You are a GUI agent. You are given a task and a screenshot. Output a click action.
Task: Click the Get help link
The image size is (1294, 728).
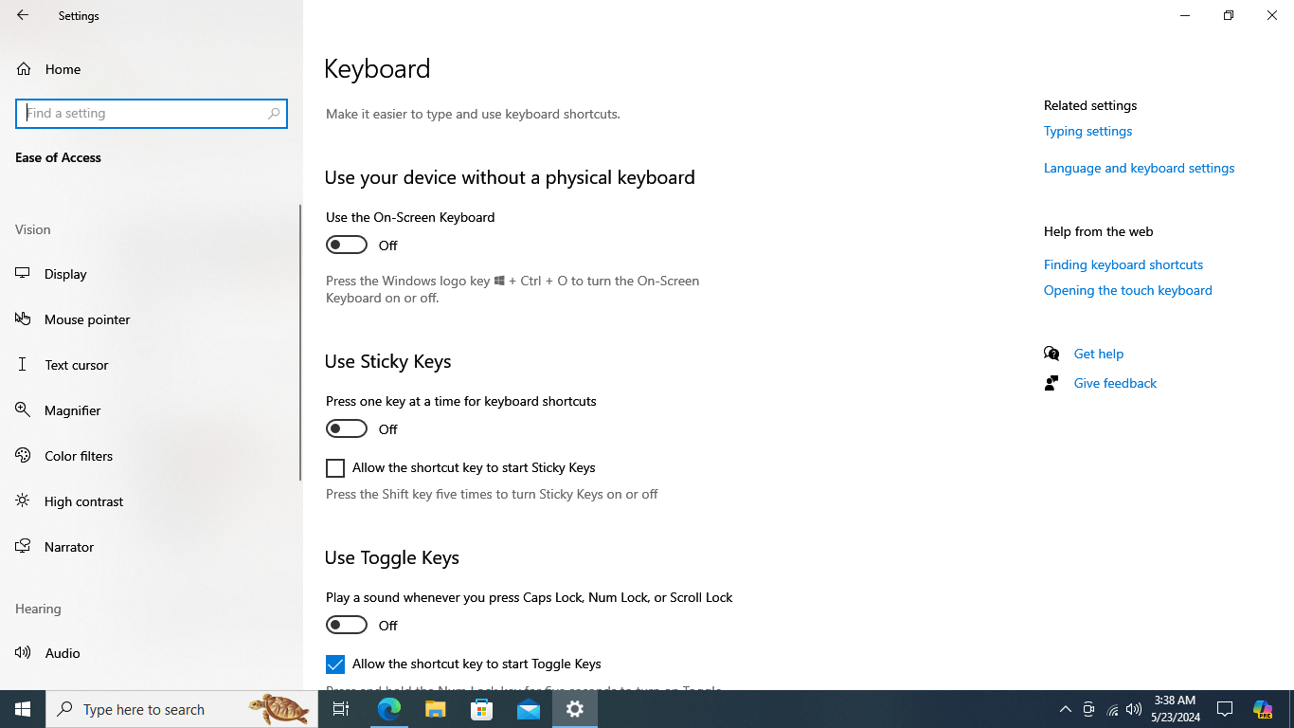(1099, 354)
